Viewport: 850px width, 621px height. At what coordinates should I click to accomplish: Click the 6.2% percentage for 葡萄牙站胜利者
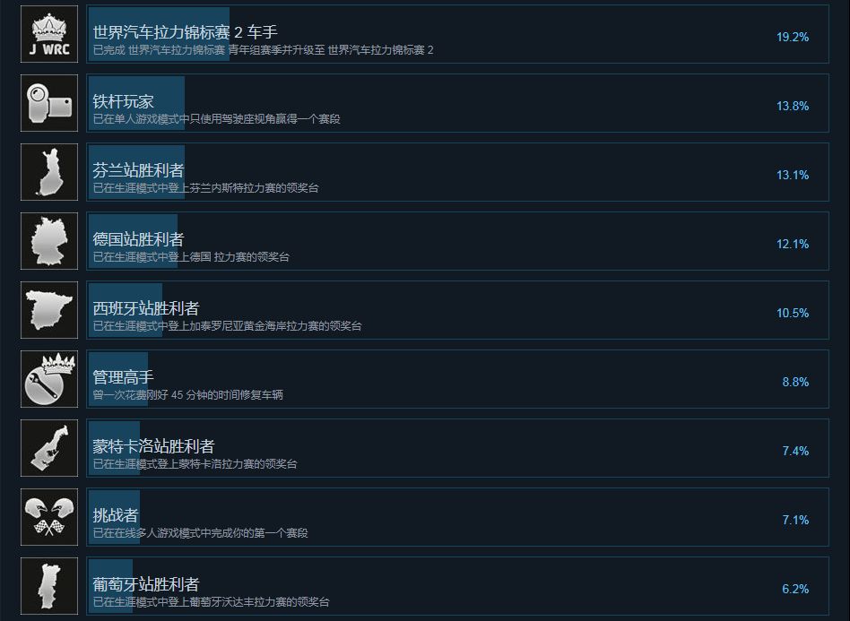coord(795,589)
